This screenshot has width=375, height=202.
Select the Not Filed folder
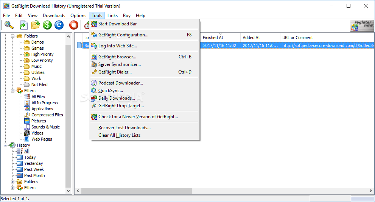pyautogui.click(x=39, y=85)
